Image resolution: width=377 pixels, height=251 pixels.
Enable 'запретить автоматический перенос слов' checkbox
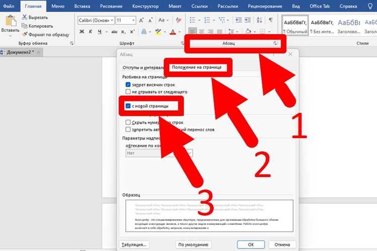tap(128, 130)
